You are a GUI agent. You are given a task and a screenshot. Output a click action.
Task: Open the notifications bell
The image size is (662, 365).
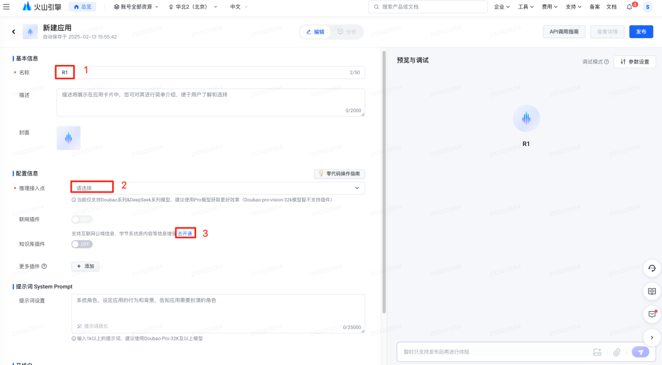click(630, 7)
